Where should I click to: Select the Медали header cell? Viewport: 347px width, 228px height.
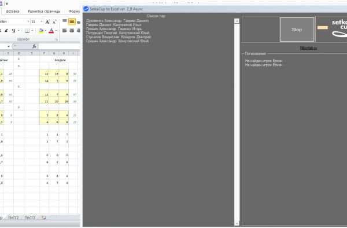(x=60, y=60)
